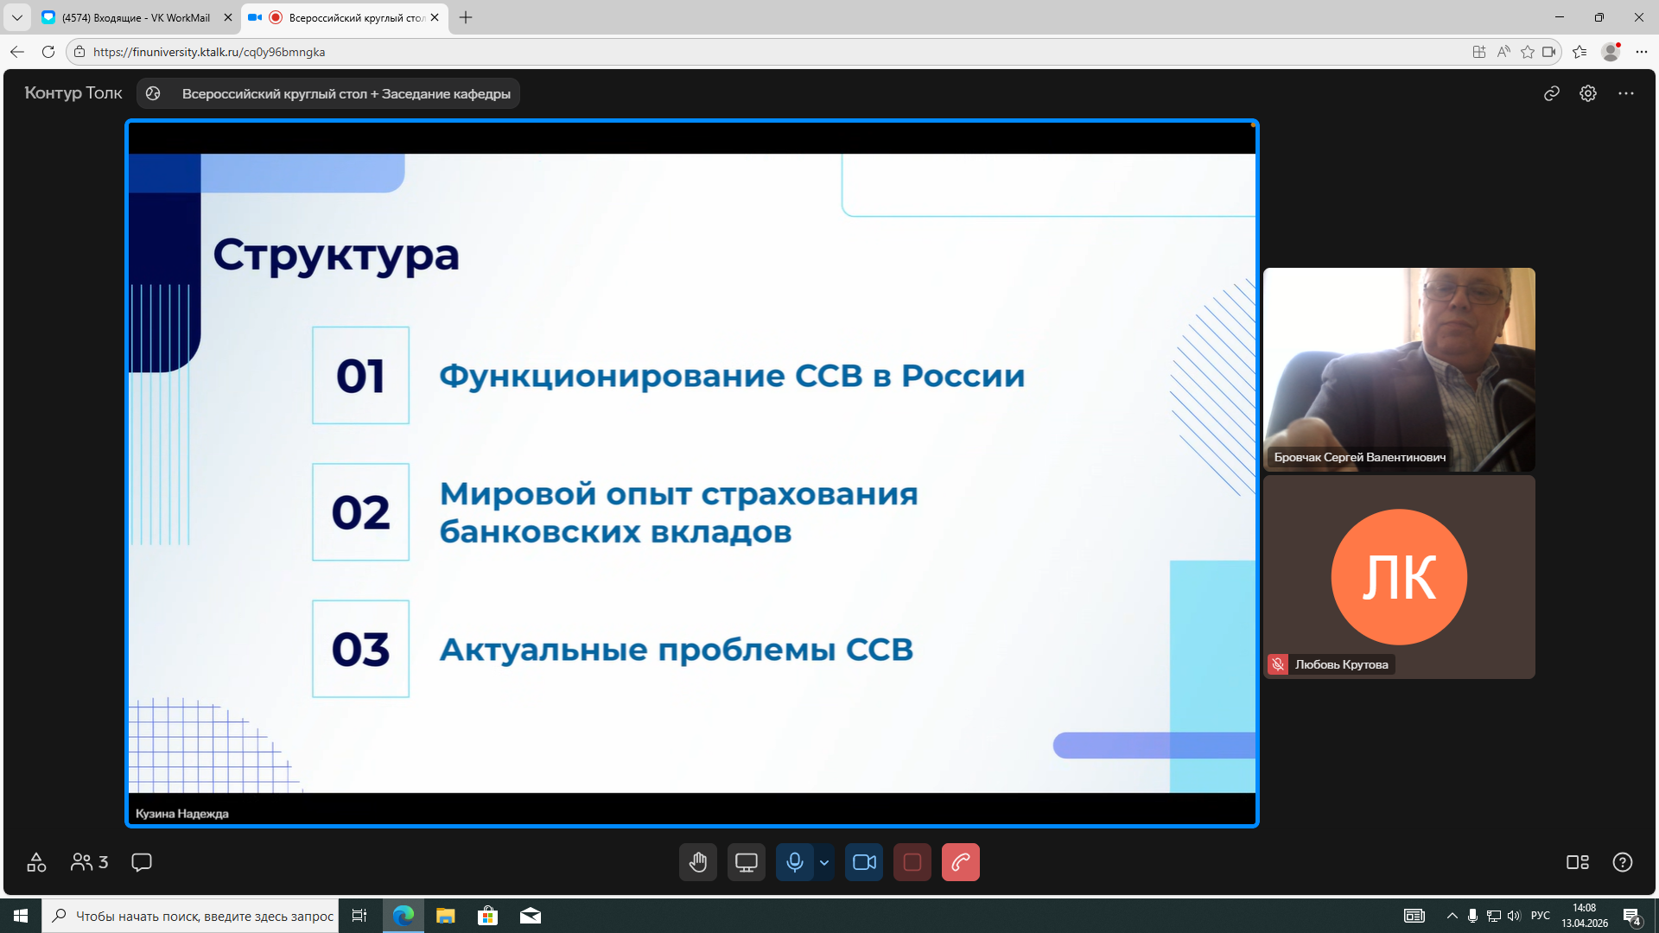The height and width of the screenshot is (933, 1659).
Task: Copy meeting link via chain icon
Action: coord(1552,93)
